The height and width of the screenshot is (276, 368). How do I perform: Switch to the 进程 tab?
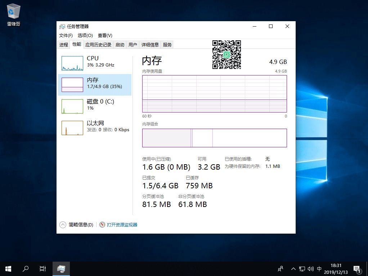coord(64,45)
